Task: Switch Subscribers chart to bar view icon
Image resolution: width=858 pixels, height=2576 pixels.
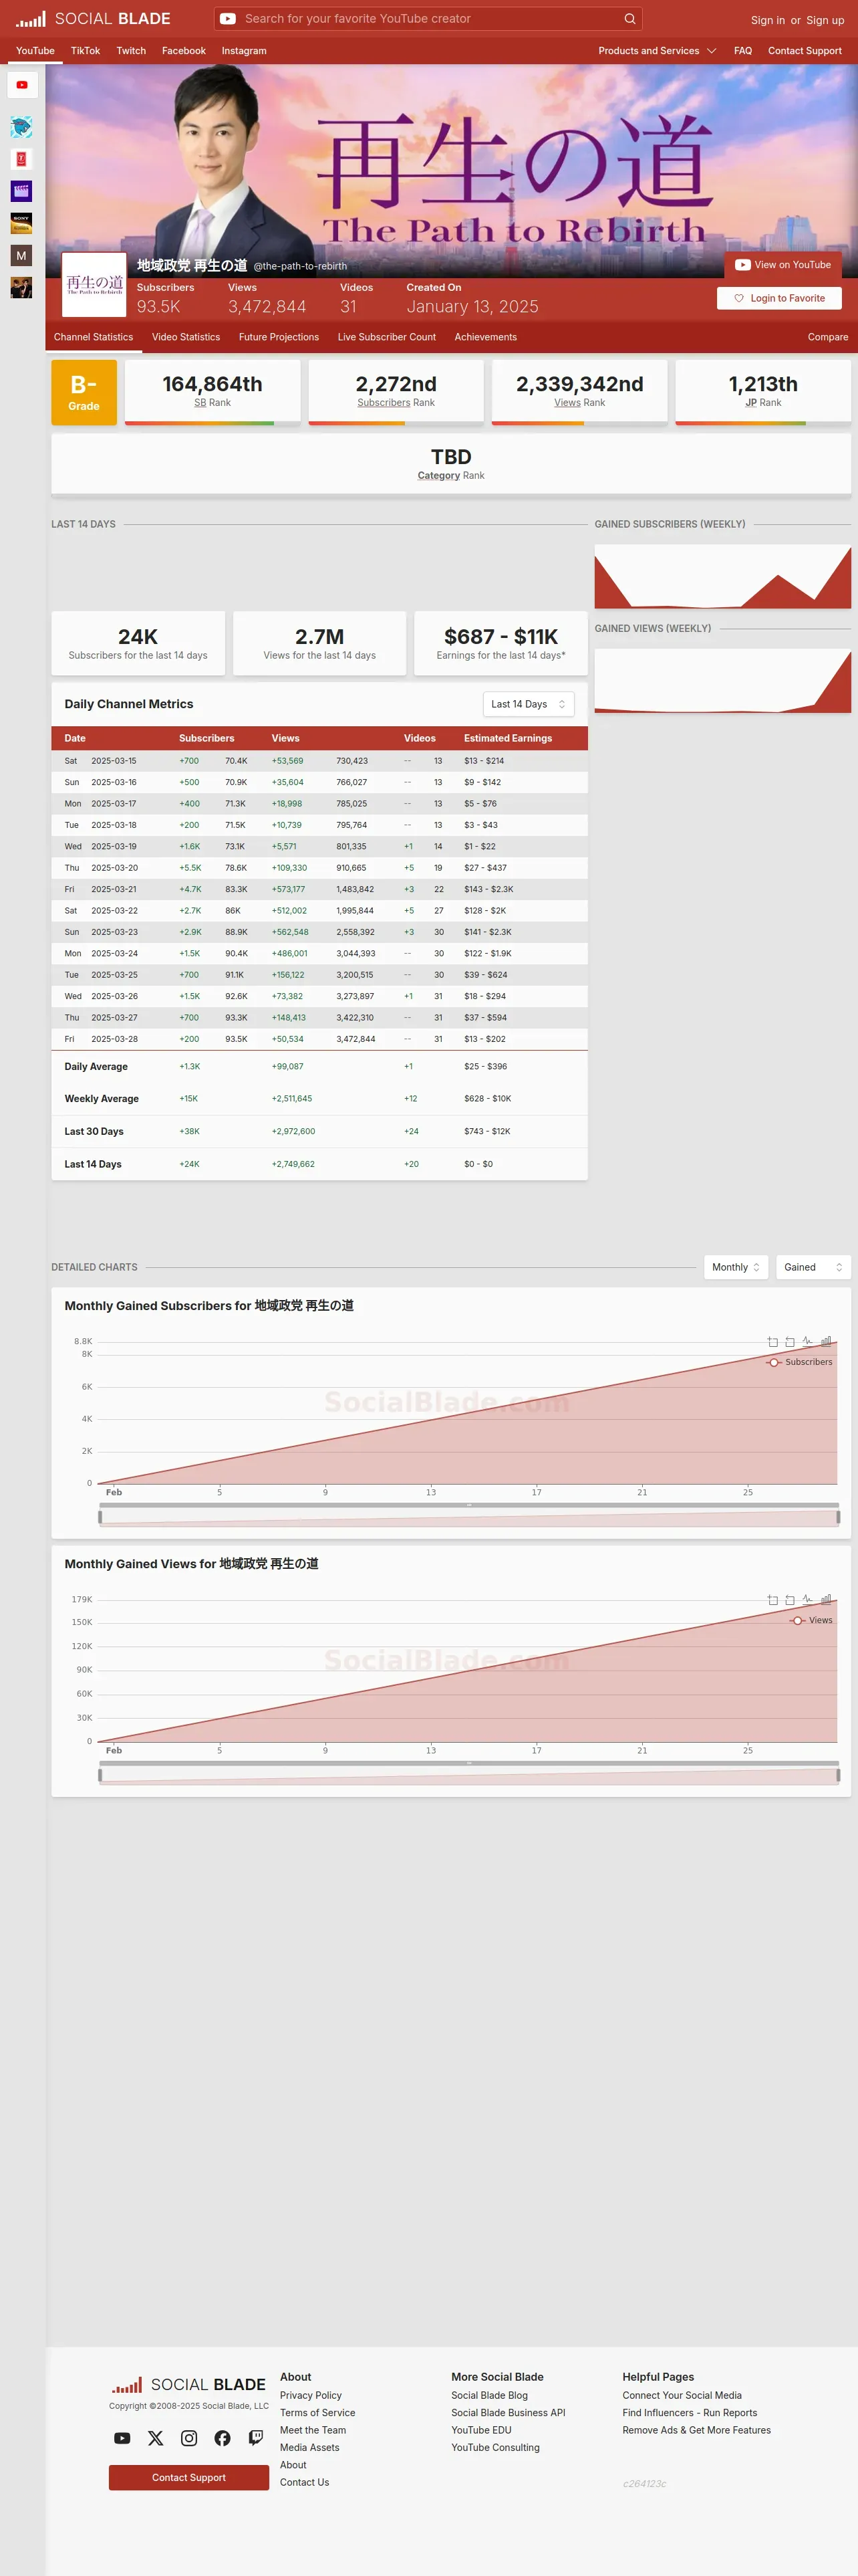Action: point(826,1342)
